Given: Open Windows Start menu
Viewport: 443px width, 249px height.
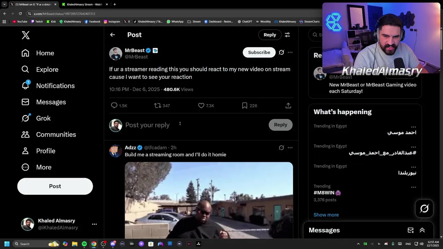Looking at the screenshot, I should pos(7,244).
